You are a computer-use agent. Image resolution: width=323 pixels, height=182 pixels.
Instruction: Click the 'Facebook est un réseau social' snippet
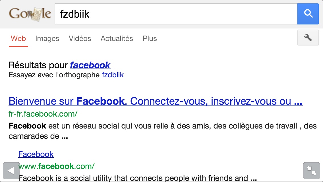162,131
